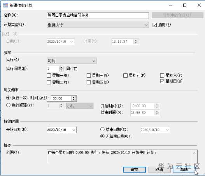Check the 星期三 checkbox
The image size is (205, 176).
89,75
